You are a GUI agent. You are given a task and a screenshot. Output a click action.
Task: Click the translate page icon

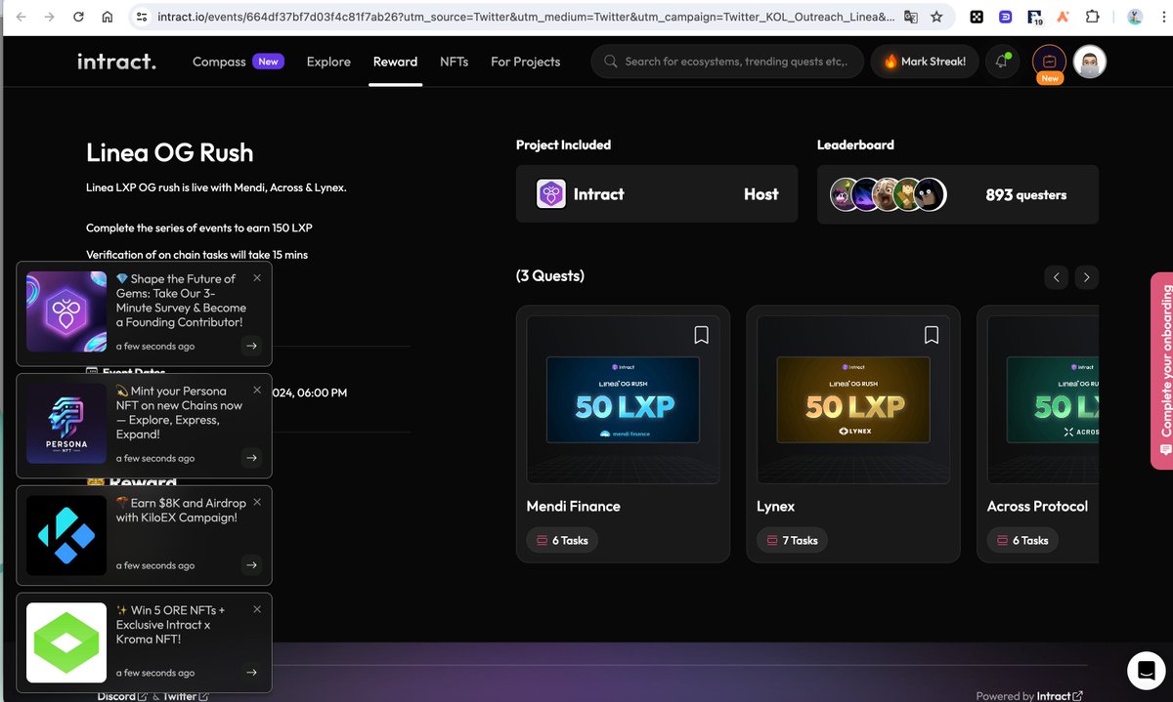pyautogui.click(x=911, y=17)
